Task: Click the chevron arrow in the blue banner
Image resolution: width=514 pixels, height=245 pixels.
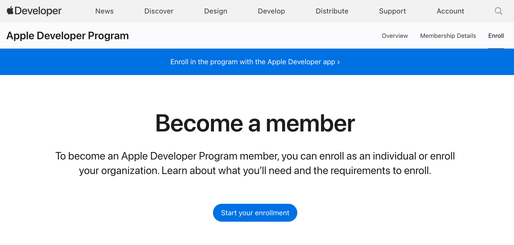Action: [339, 62]
